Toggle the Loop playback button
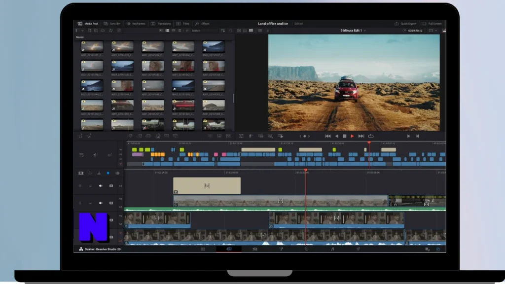The image size is (505, 284). coord(371,136)
